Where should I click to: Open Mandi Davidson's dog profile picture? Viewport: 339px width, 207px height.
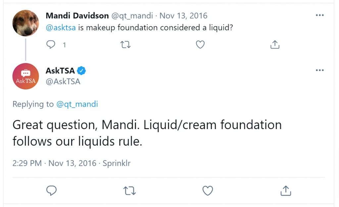tap(25, 23)
